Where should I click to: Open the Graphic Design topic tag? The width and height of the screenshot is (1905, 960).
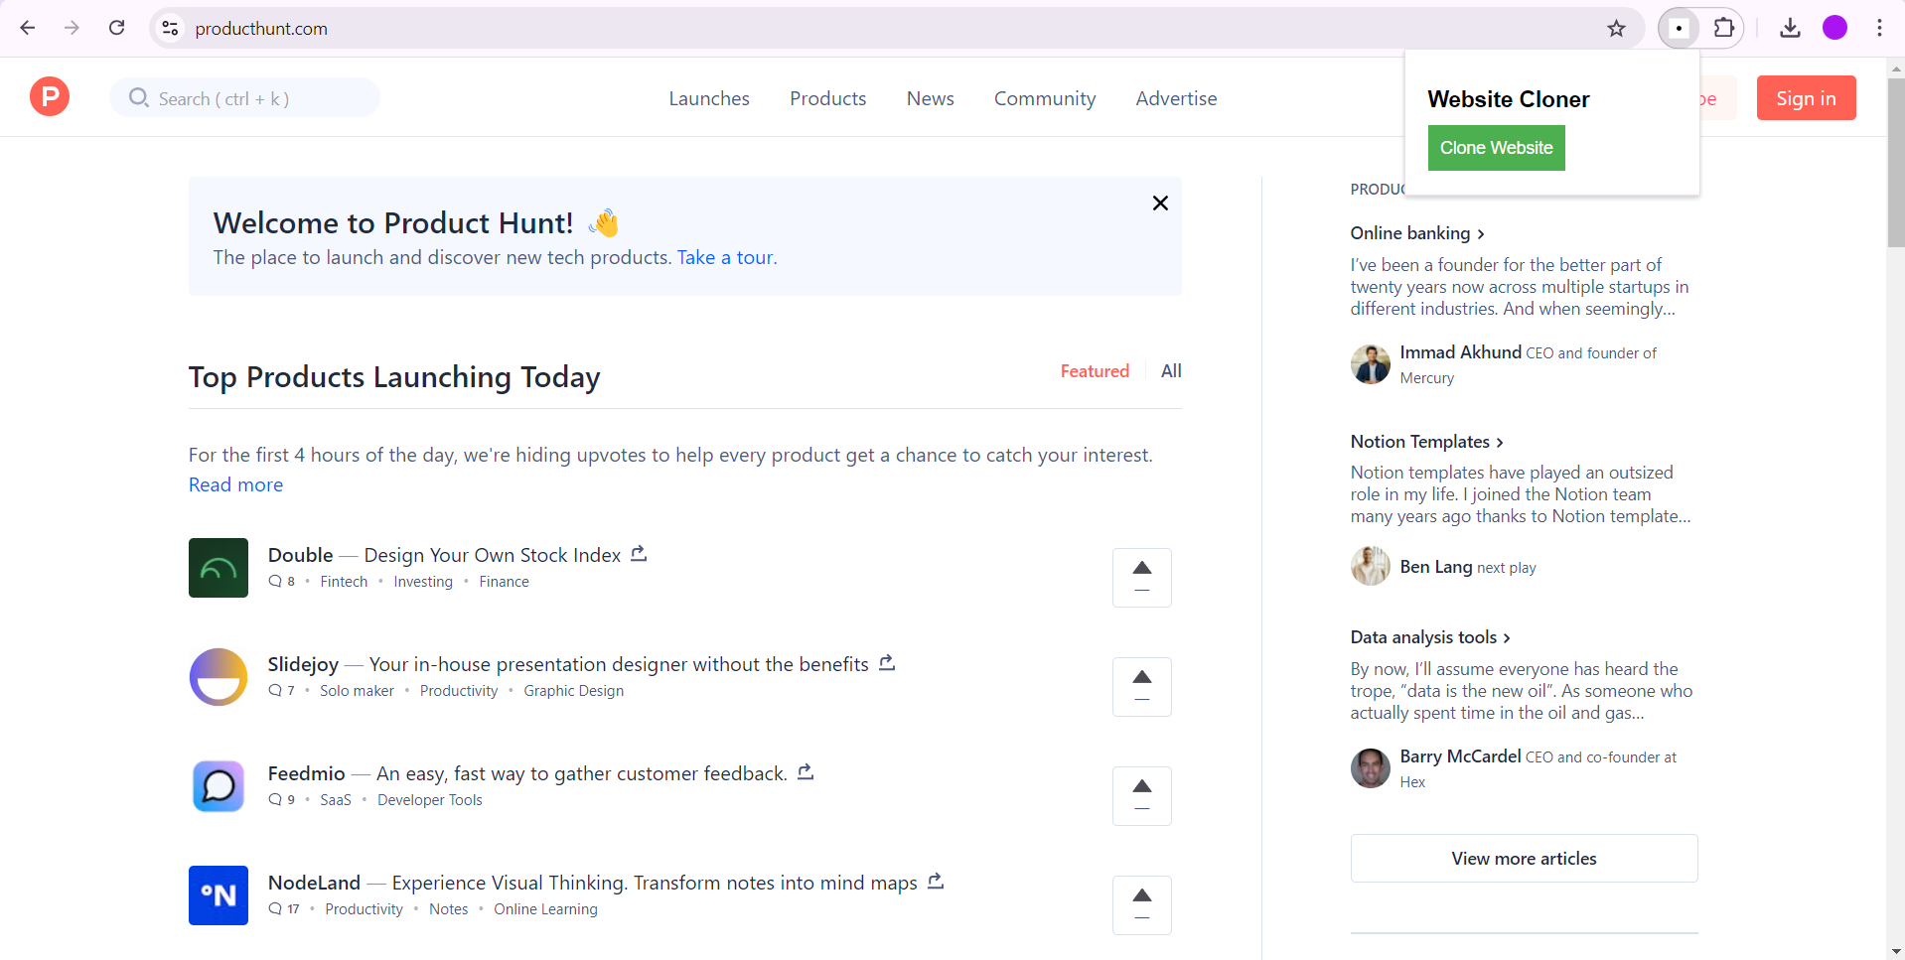coord(574,691)
